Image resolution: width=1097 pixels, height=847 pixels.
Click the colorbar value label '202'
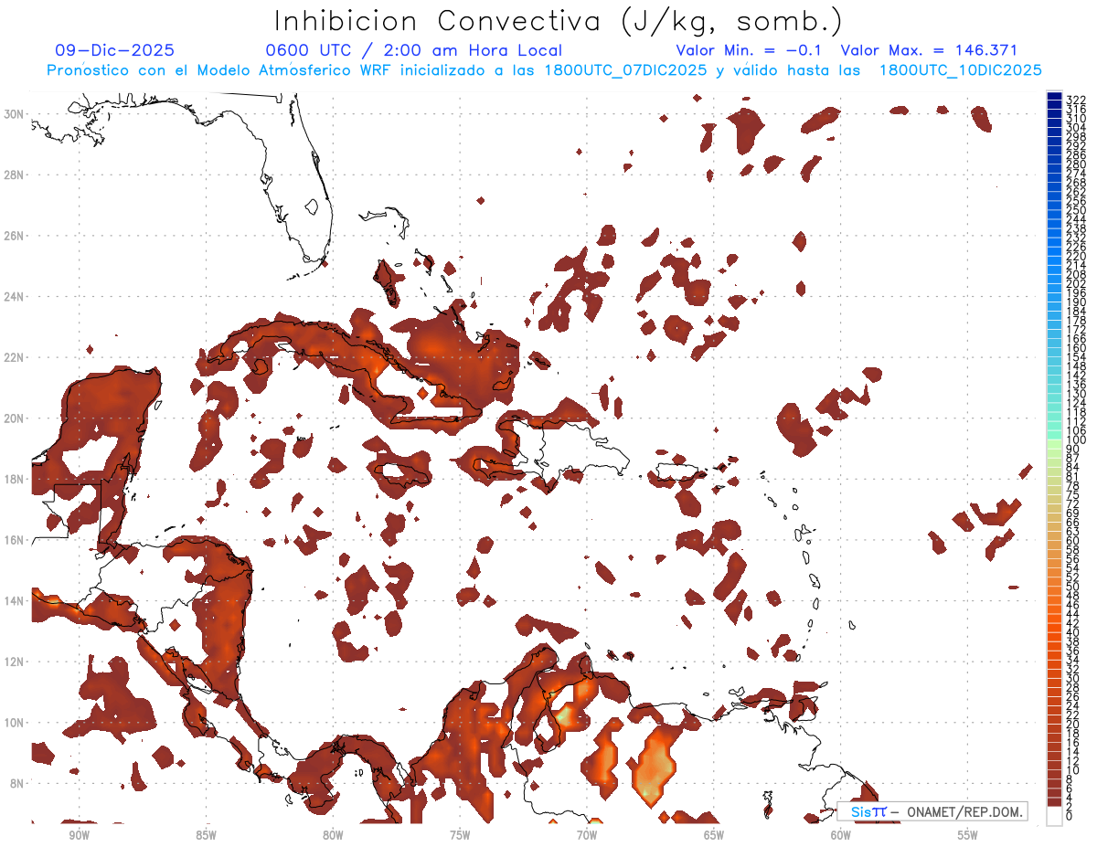pos(1076,283)
